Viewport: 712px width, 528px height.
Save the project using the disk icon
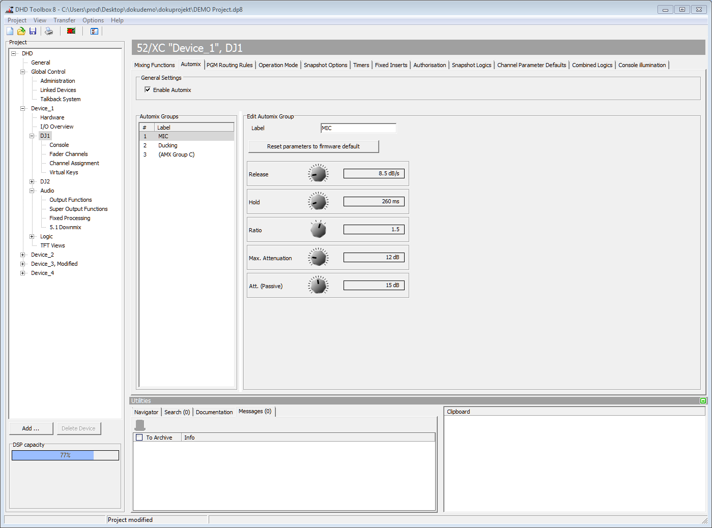[x=33, y=31]
